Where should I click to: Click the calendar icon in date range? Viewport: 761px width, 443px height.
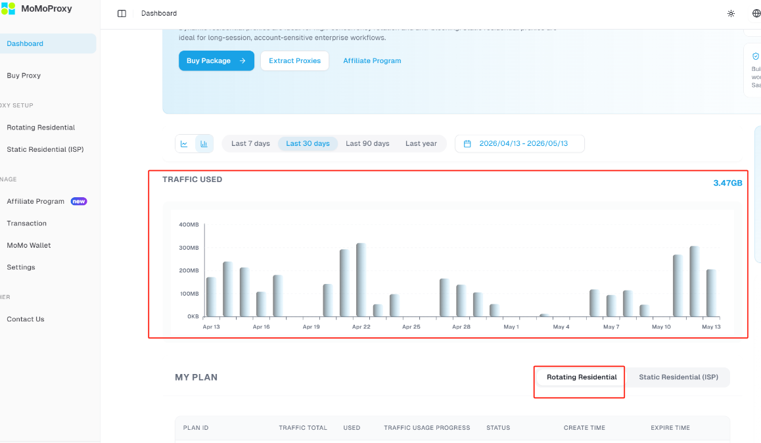[467, 144]
